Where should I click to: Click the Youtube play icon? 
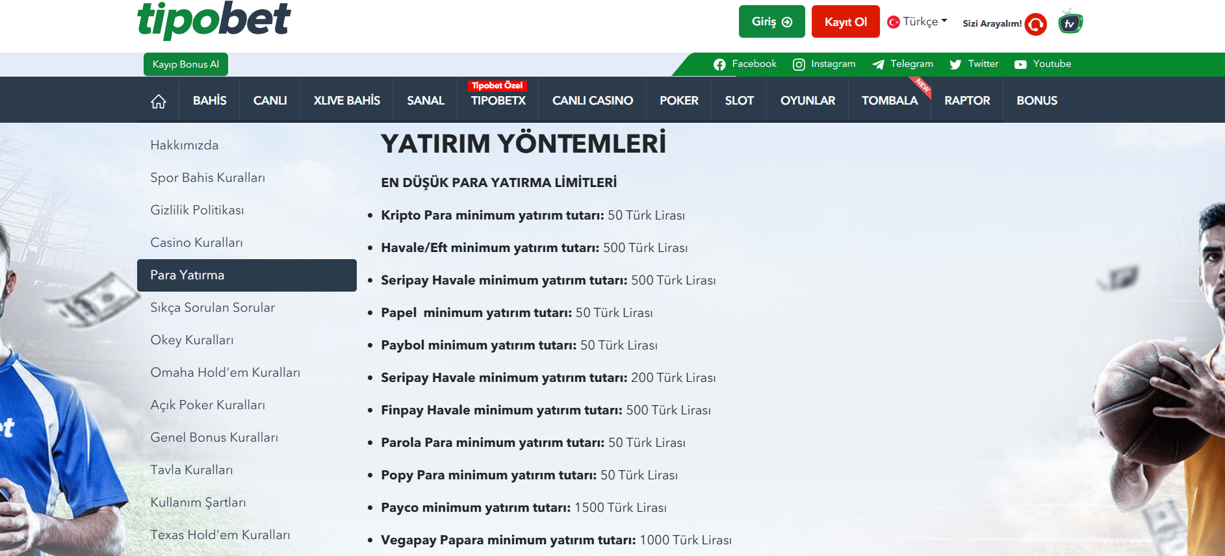(x=1020, y=64)
